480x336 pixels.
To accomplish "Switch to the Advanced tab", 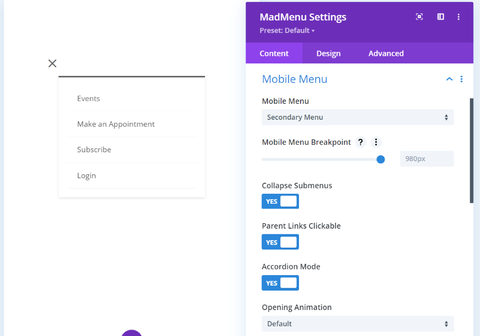I will (386, 53).
